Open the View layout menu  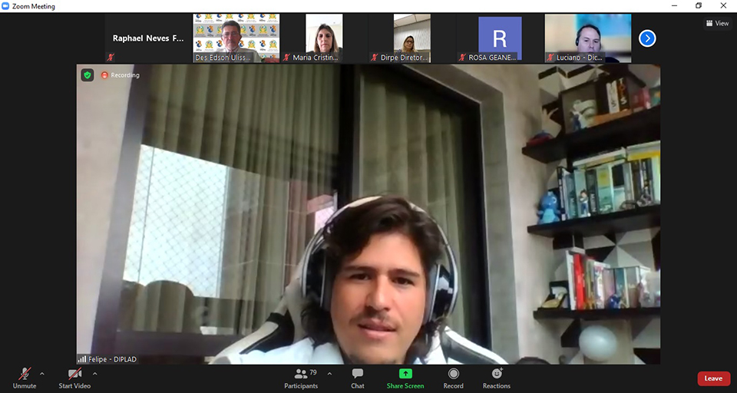tap(717, 23)
